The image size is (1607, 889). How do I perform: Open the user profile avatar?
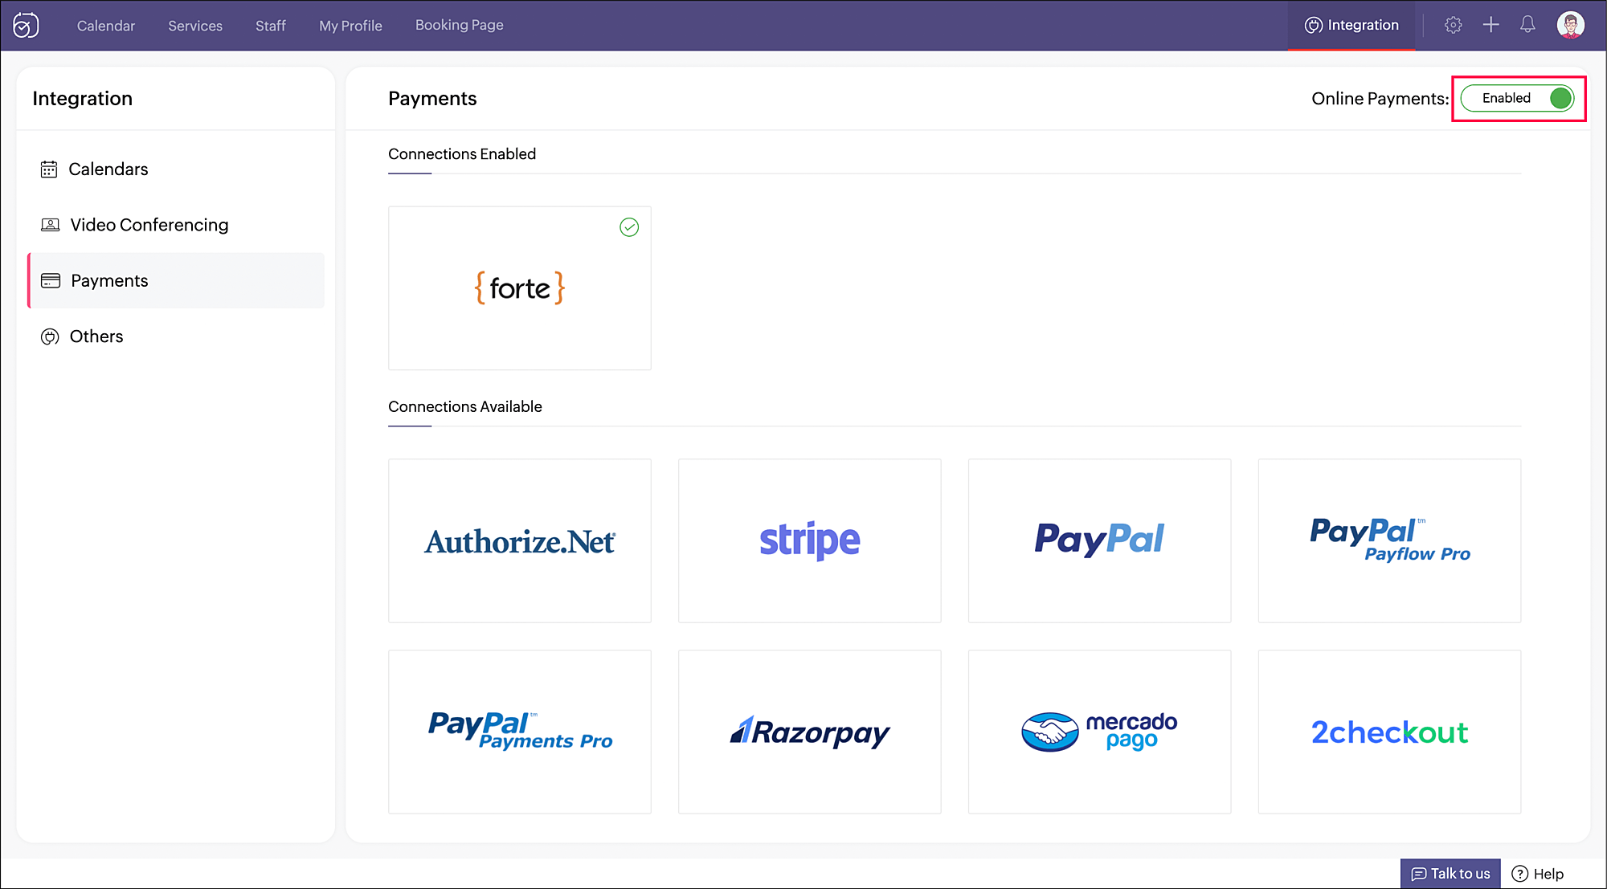[x=1570, y=25]
